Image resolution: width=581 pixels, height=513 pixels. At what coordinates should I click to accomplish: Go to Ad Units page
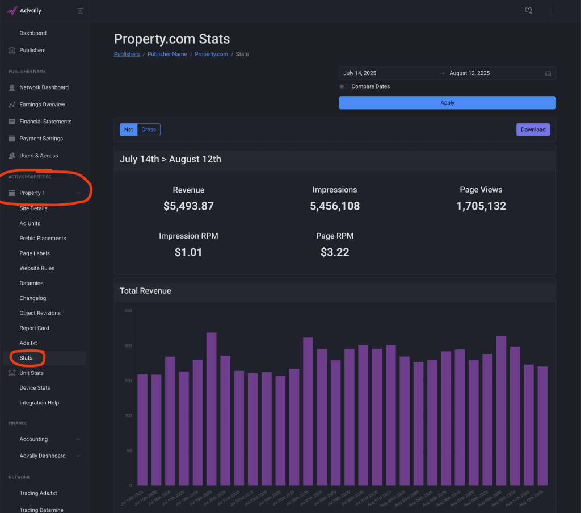(30, 223)
